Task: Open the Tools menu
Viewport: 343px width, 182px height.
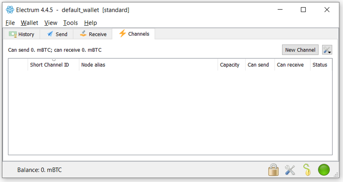Action: pos(70,23)
